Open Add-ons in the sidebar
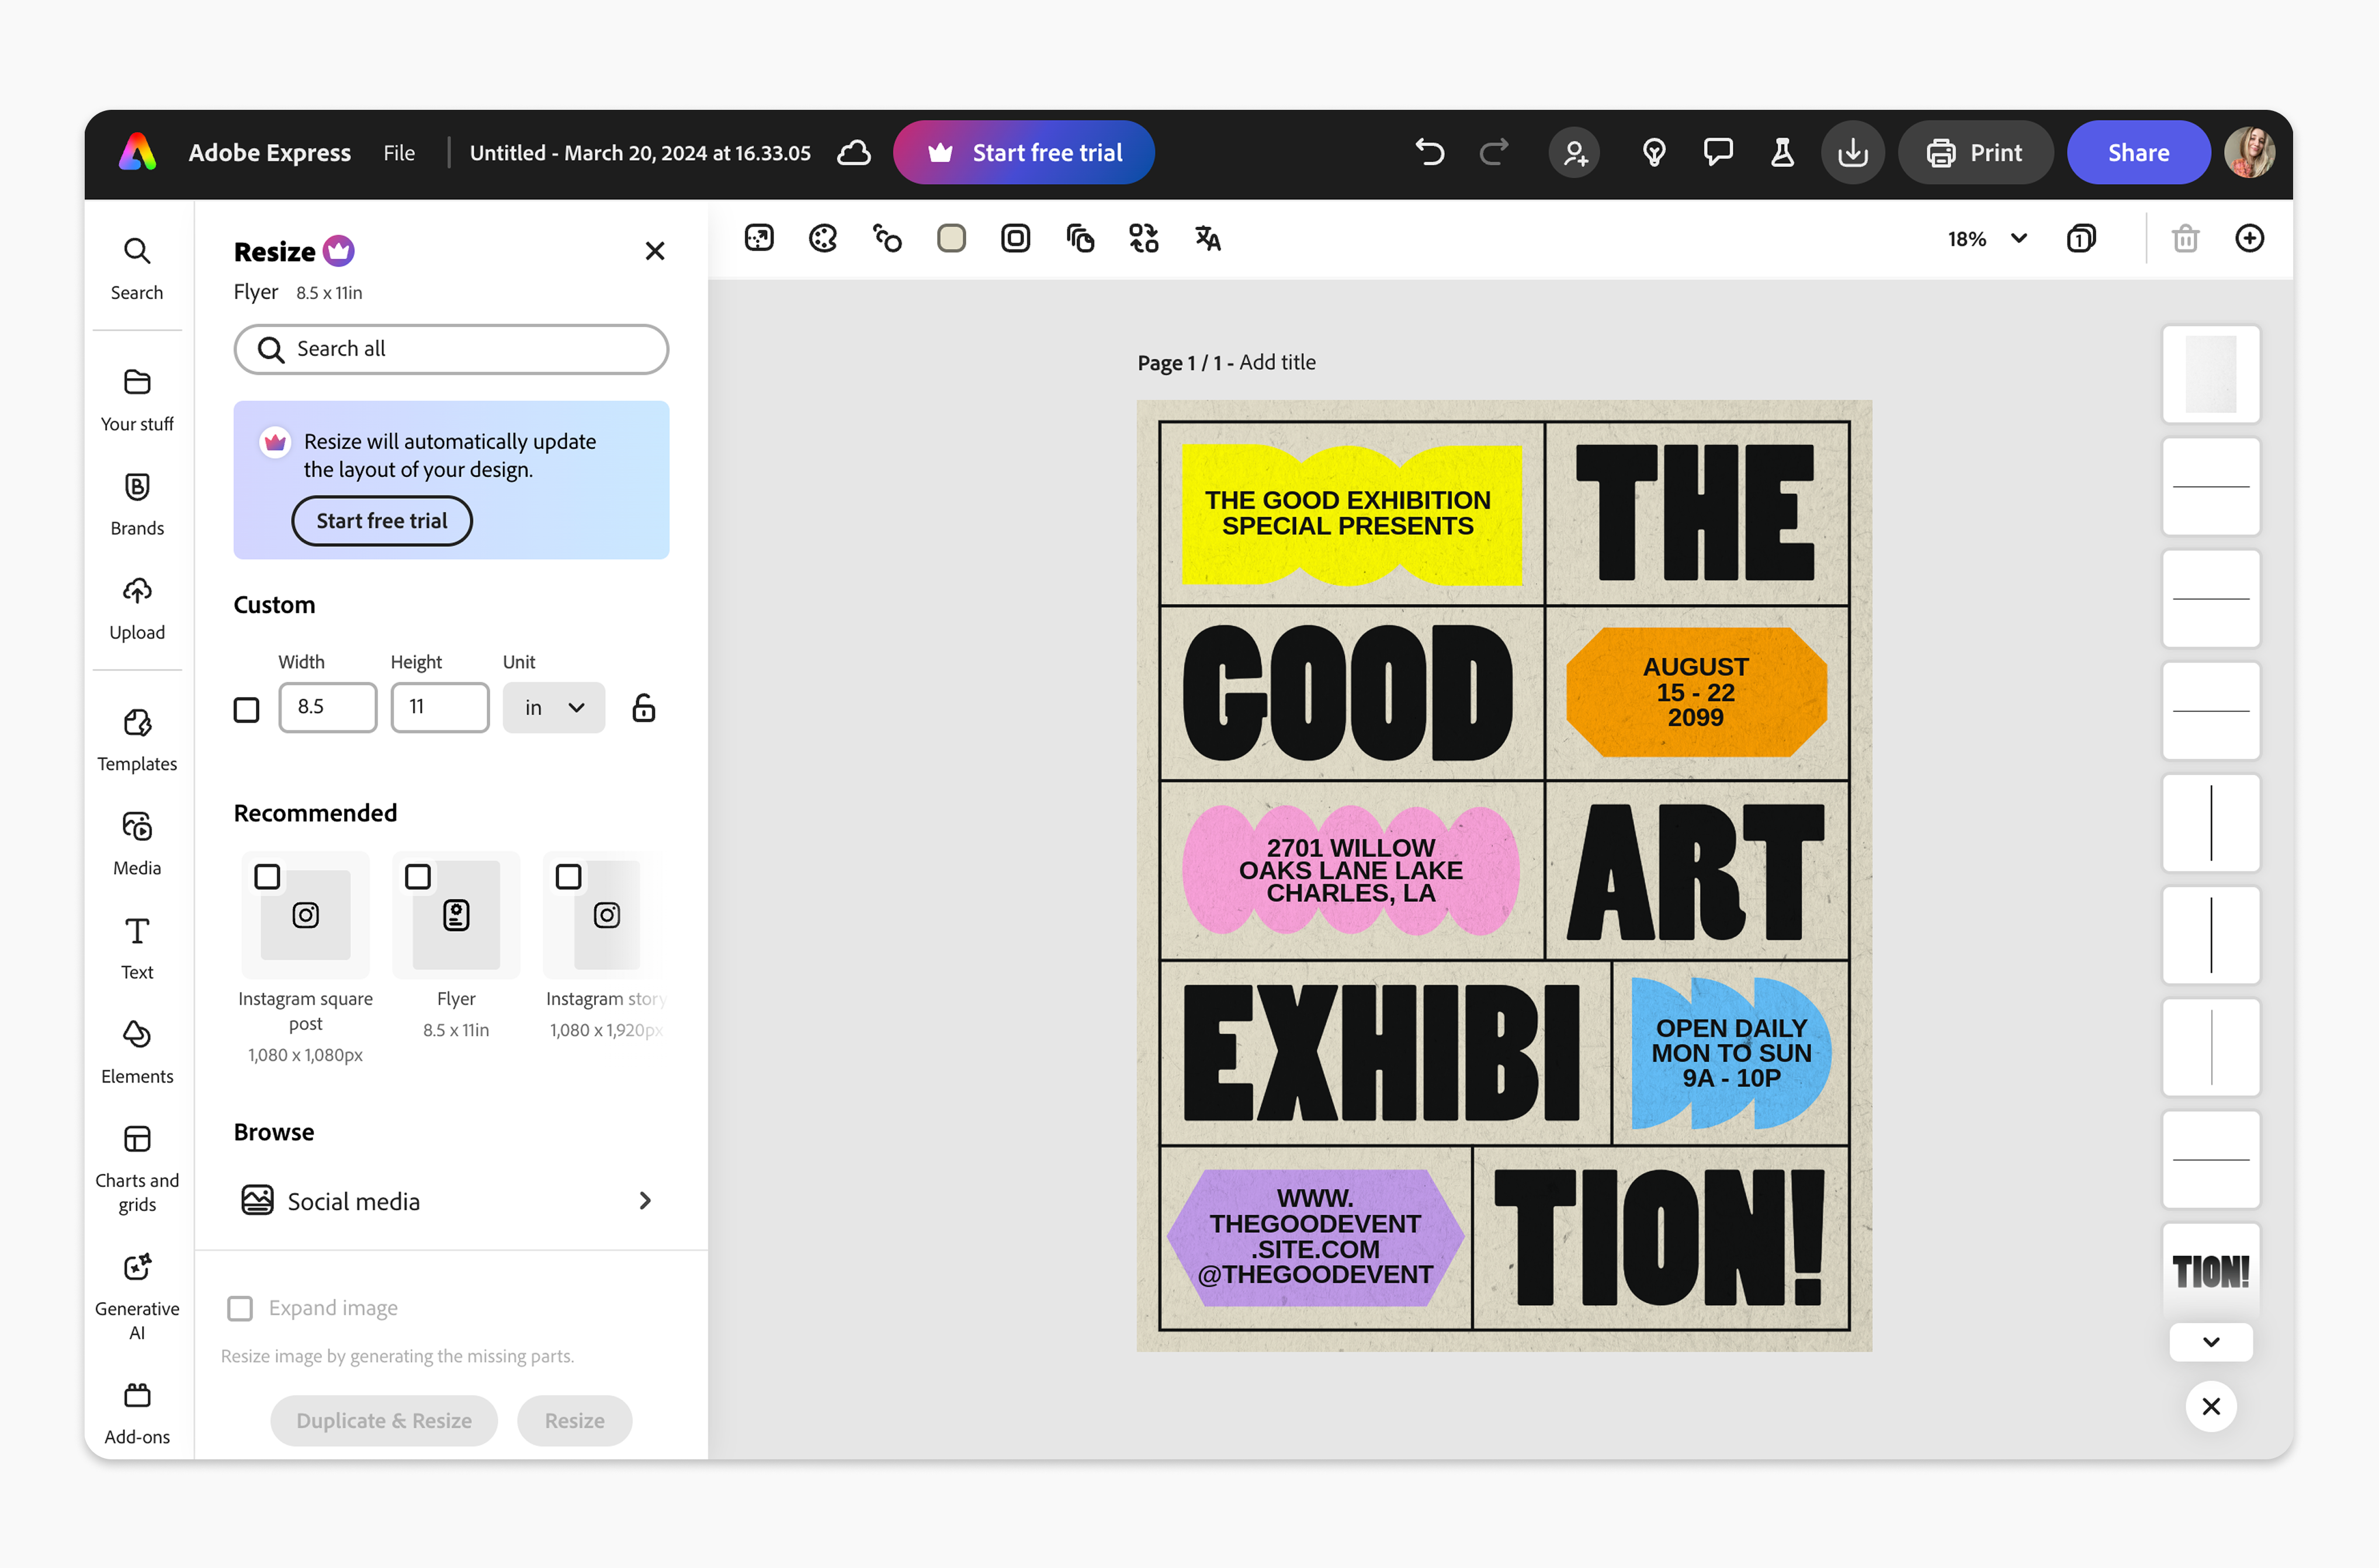 tap(137, 1412)
